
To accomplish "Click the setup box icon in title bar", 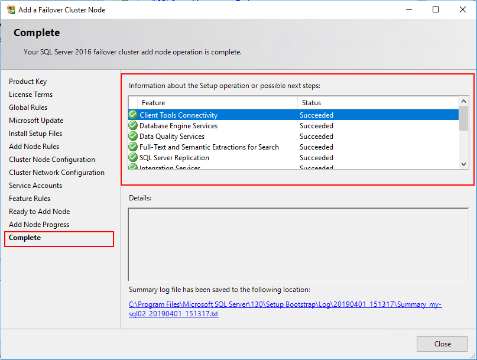I will point(11,9).
